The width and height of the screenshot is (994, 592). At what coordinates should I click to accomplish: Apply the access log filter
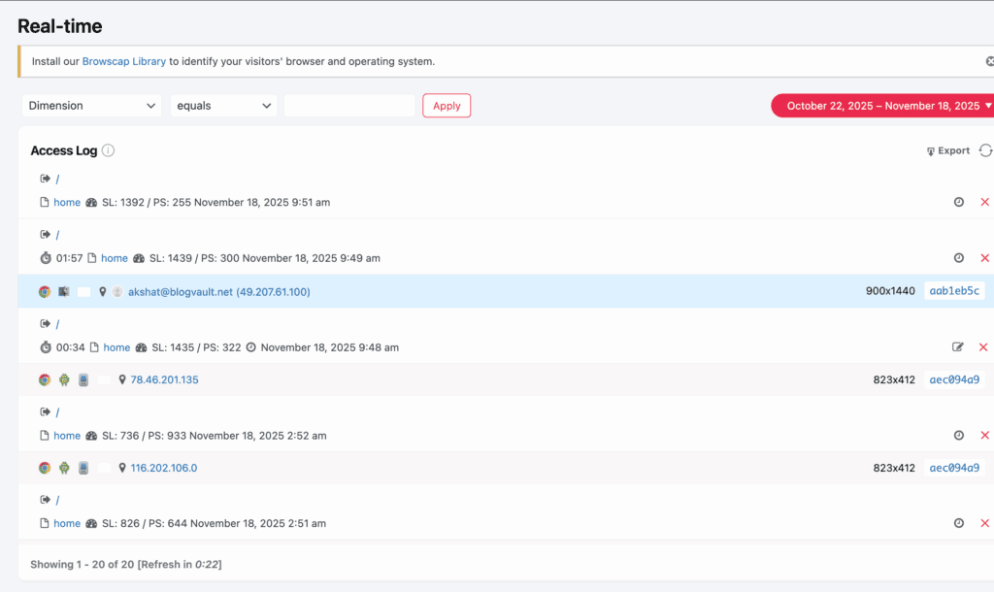tap(447, 106)
